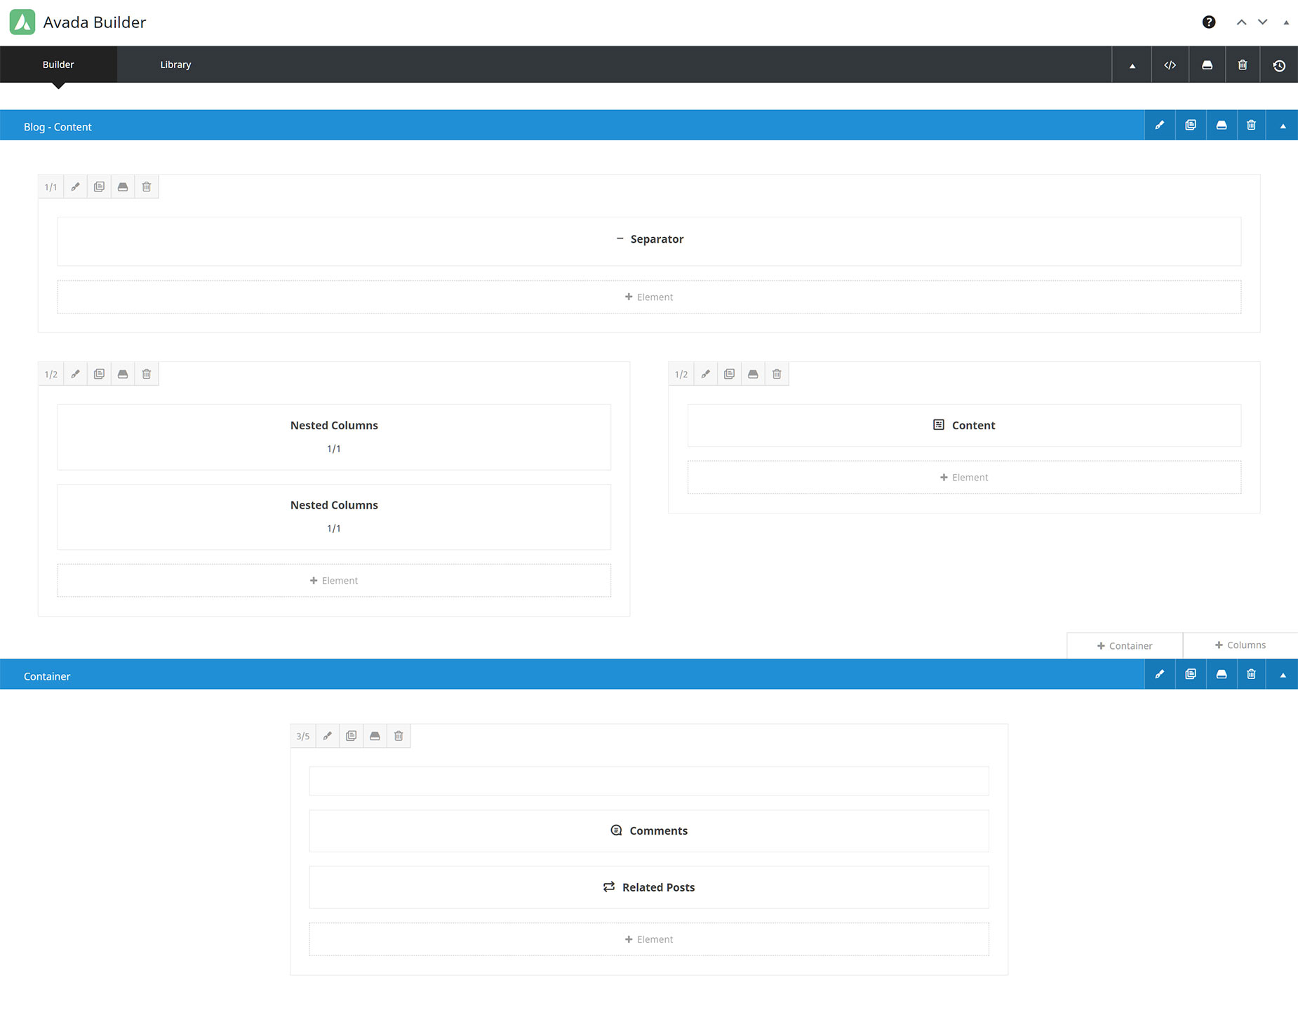Collapse Avada Builder metabox triangle
The height and width of the screenshot is (1015, 1298).
pyautogui.click(x=1286, y=22)
